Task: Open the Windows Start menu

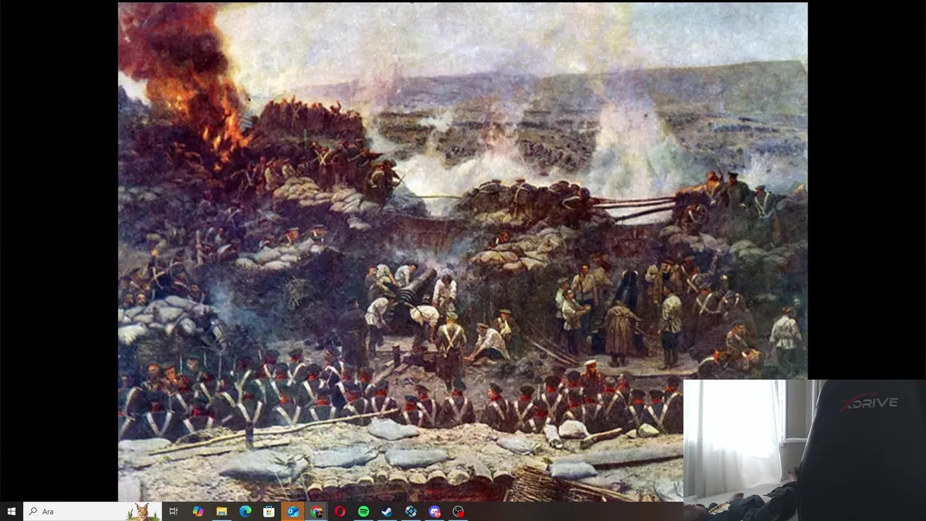Action: [x=11, y=512]
